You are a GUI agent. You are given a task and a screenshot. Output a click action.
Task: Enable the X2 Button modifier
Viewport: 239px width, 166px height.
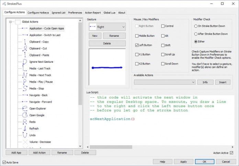137,64
